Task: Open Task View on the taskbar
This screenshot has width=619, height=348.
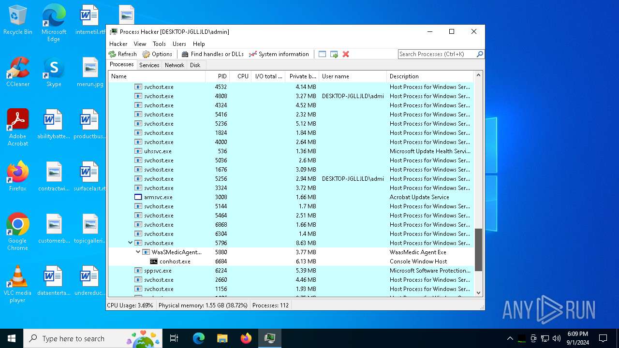Action: (174, 338)
